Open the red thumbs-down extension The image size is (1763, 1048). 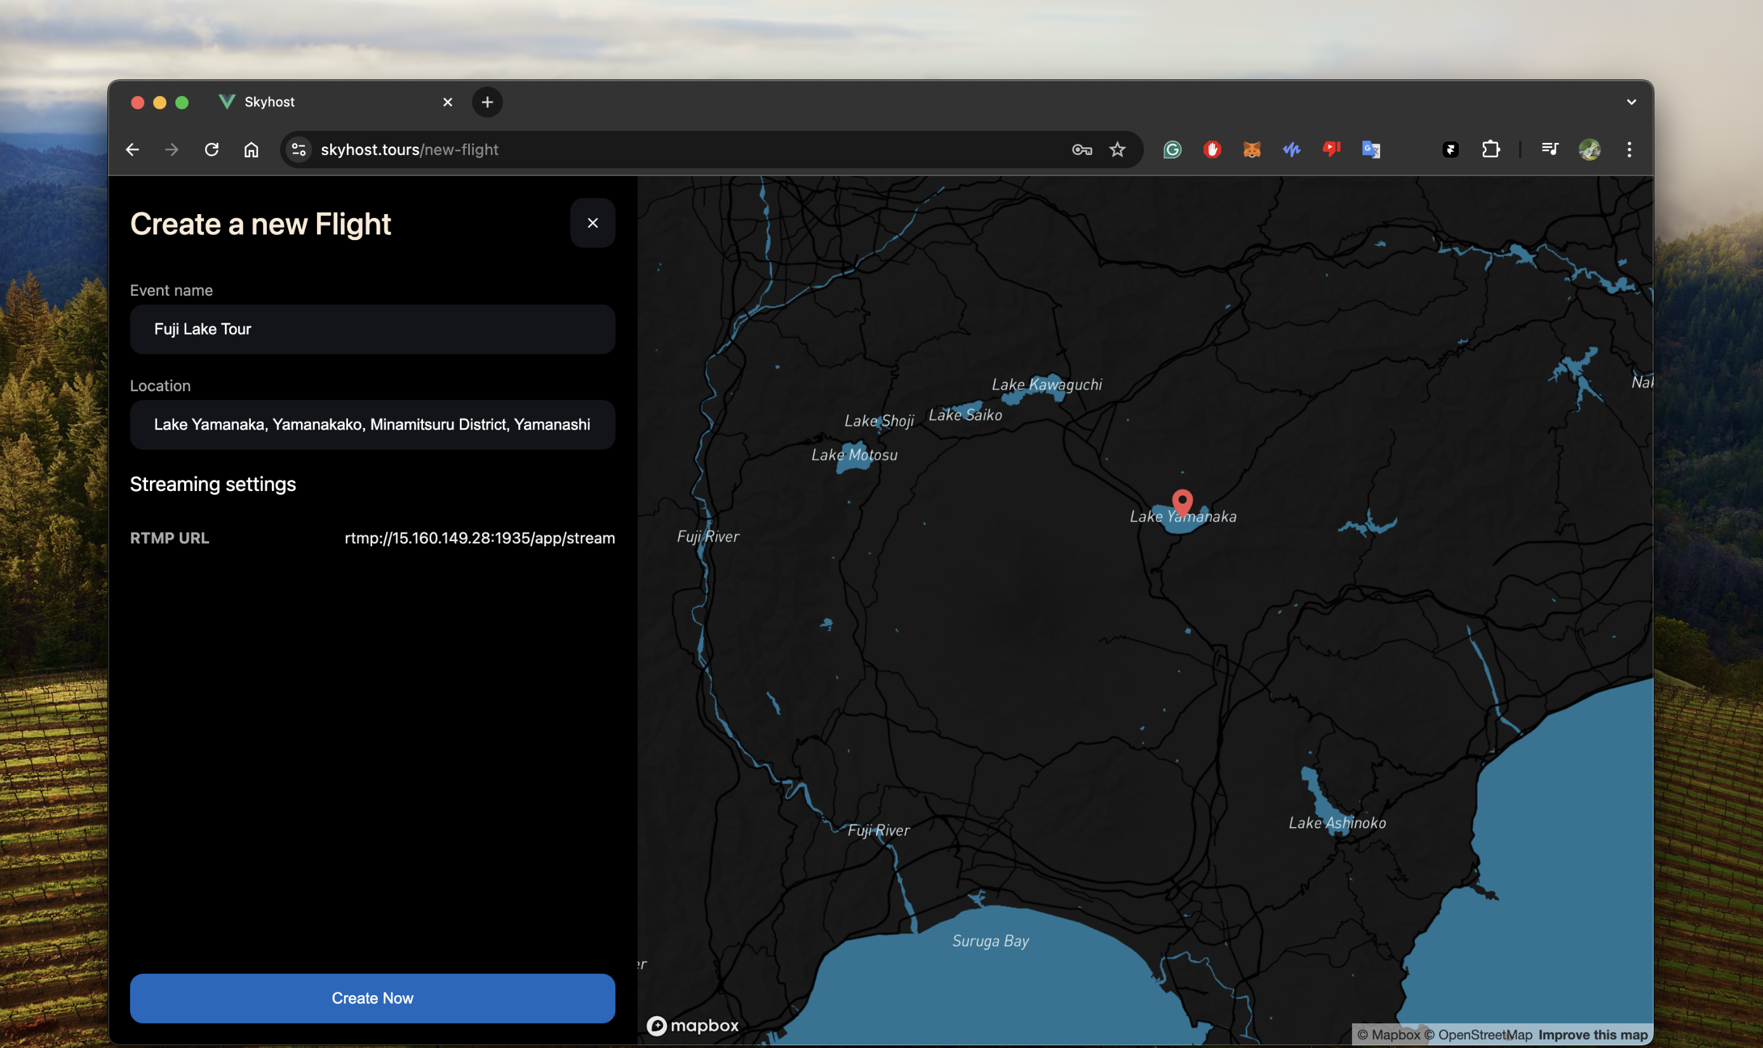pyautogui.click(x=1331, y=150)
